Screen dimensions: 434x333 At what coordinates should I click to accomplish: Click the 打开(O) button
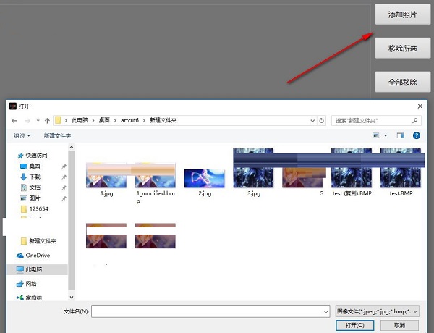click(355, 325)
